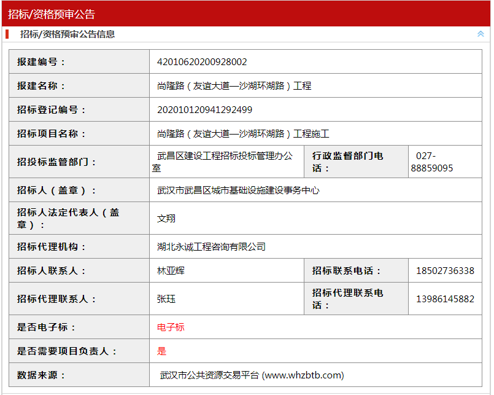494x395 pixels.
Task: Click the 报建名称 label
Action: [x=41, y=86]
